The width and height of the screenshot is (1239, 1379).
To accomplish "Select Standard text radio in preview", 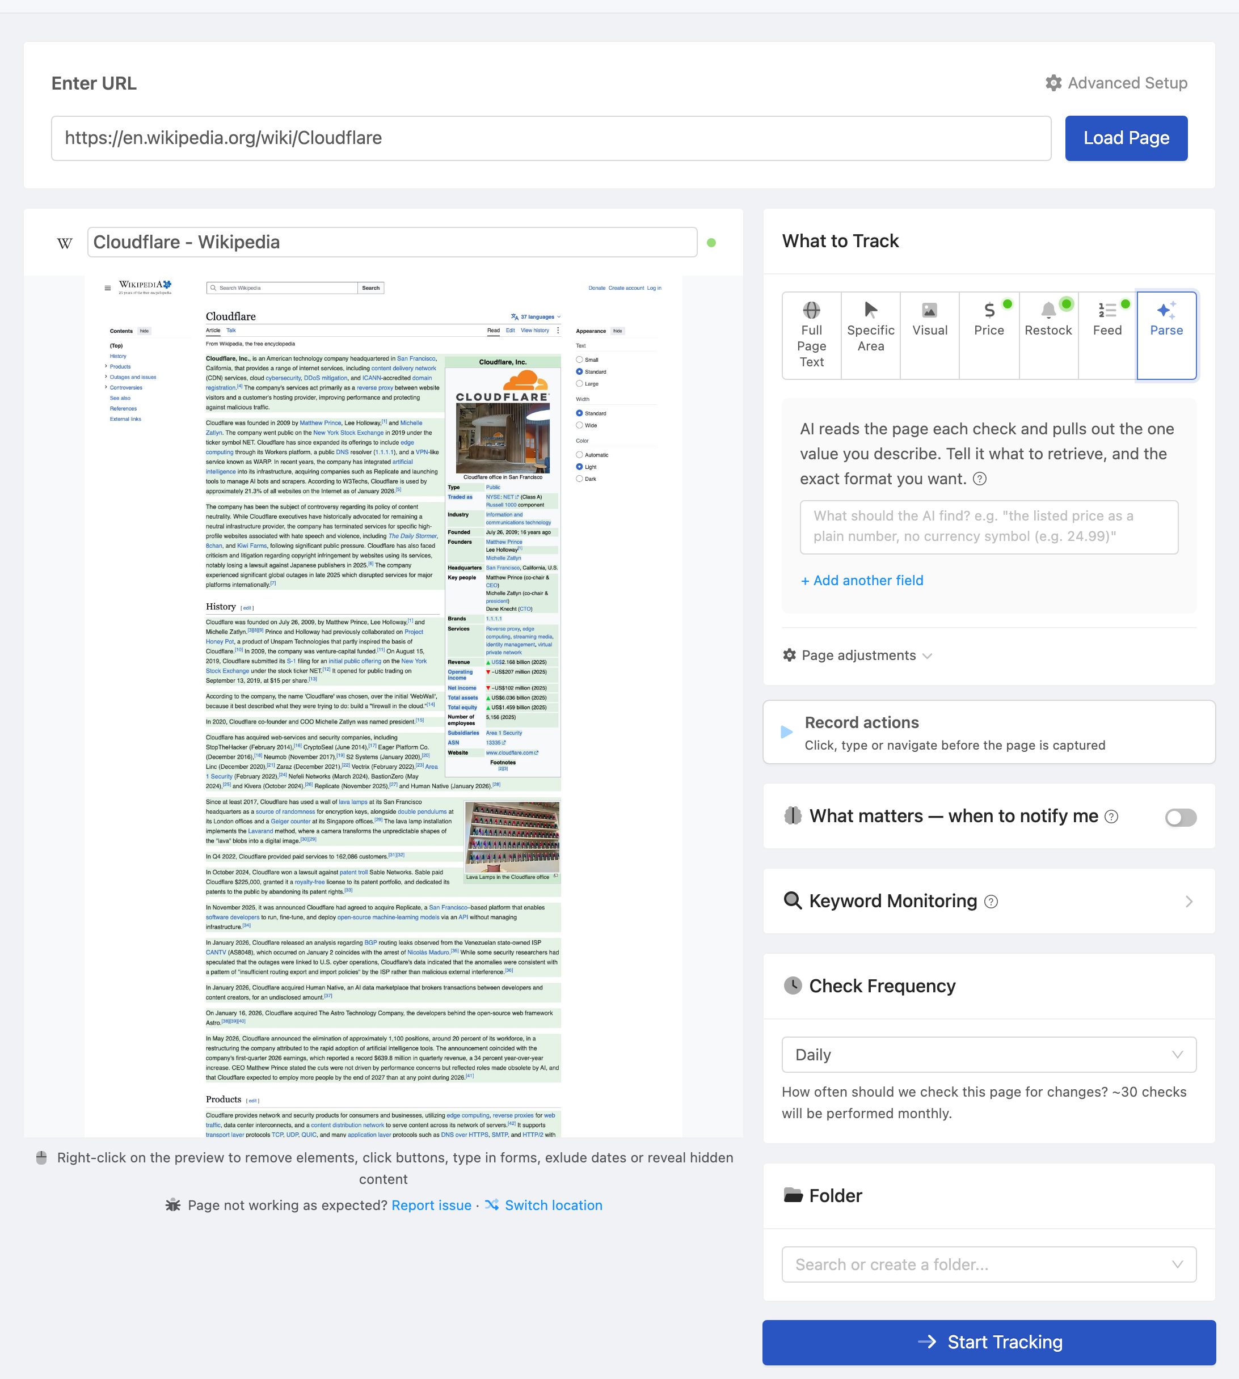I will tap(579, 371).
